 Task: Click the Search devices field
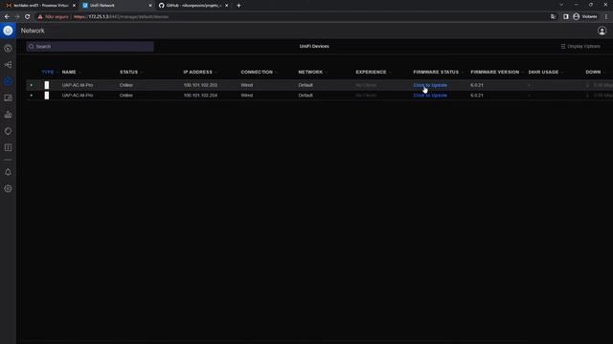click(90, 47)
